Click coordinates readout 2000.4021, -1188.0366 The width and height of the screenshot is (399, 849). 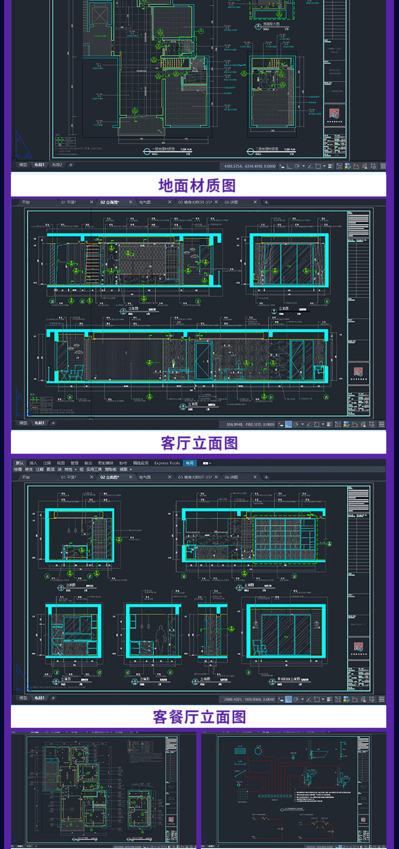pos(249,699)
